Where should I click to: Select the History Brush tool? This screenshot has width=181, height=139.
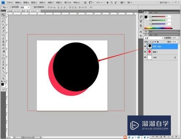coord(3,45)
